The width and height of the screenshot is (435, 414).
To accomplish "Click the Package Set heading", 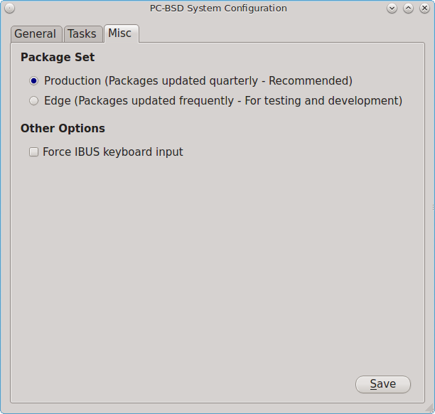I will [x=58, y=57].
